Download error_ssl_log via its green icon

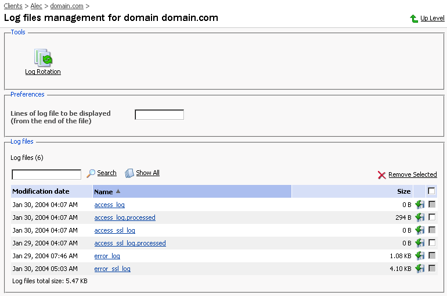pos(420,269)
